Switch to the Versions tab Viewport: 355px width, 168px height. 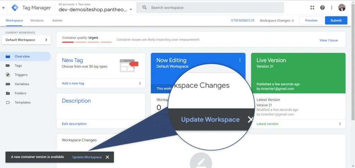click(37, 20)
